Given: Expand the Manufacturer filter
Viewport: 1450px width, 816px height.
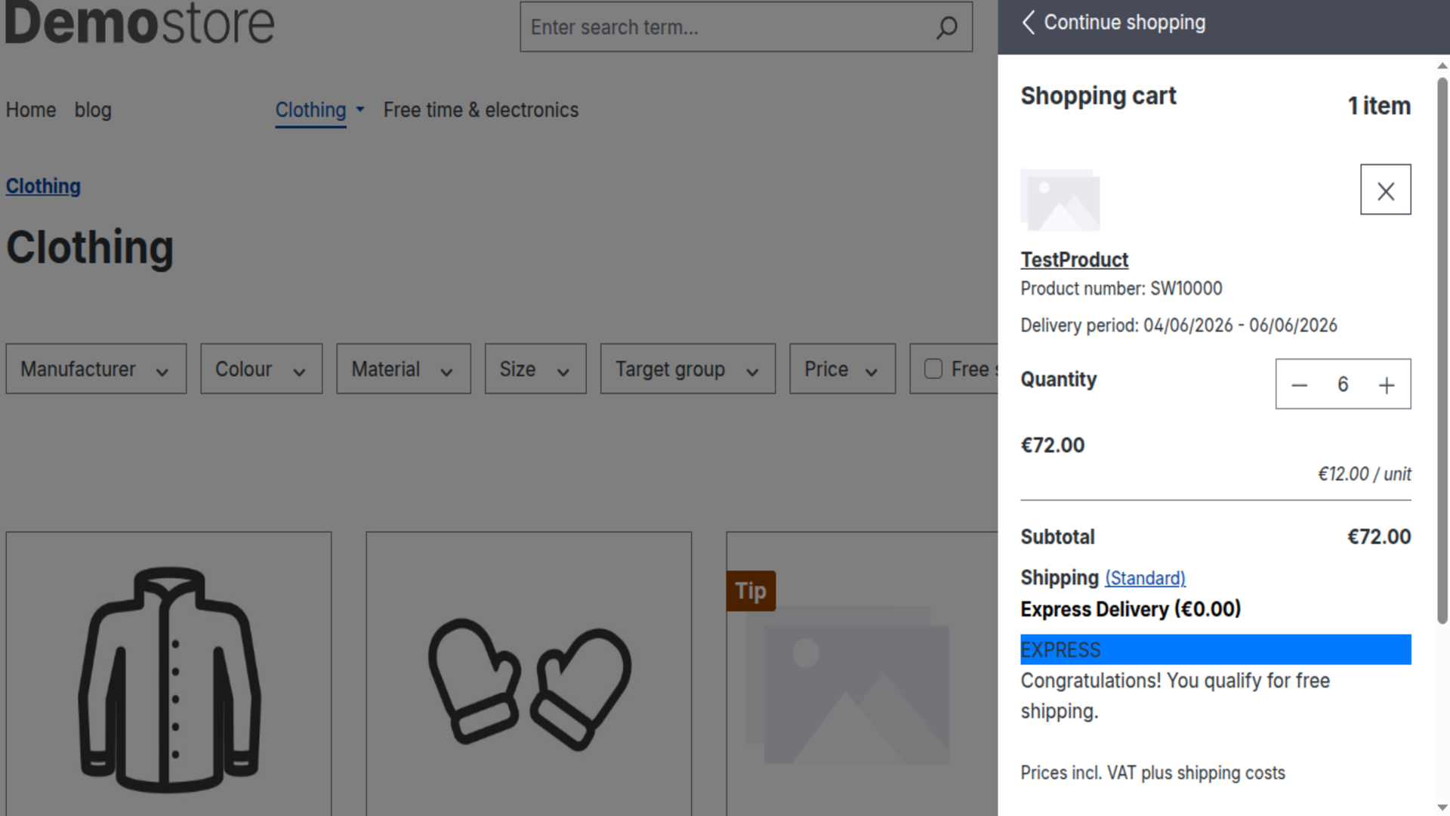Looking at the screenshot, I should 96,369.
